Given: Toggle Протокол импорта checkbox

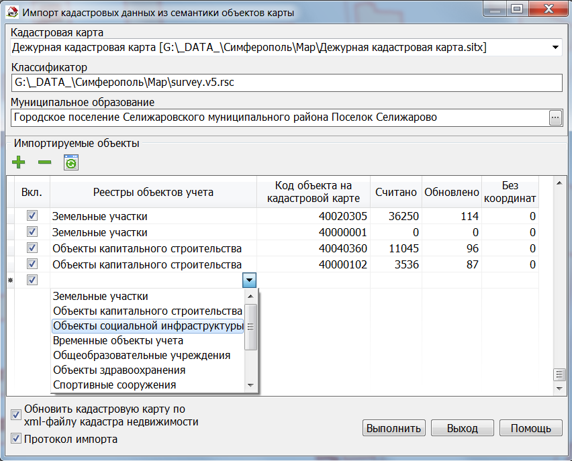Looking at the screenshot, I should pos(16,439).
